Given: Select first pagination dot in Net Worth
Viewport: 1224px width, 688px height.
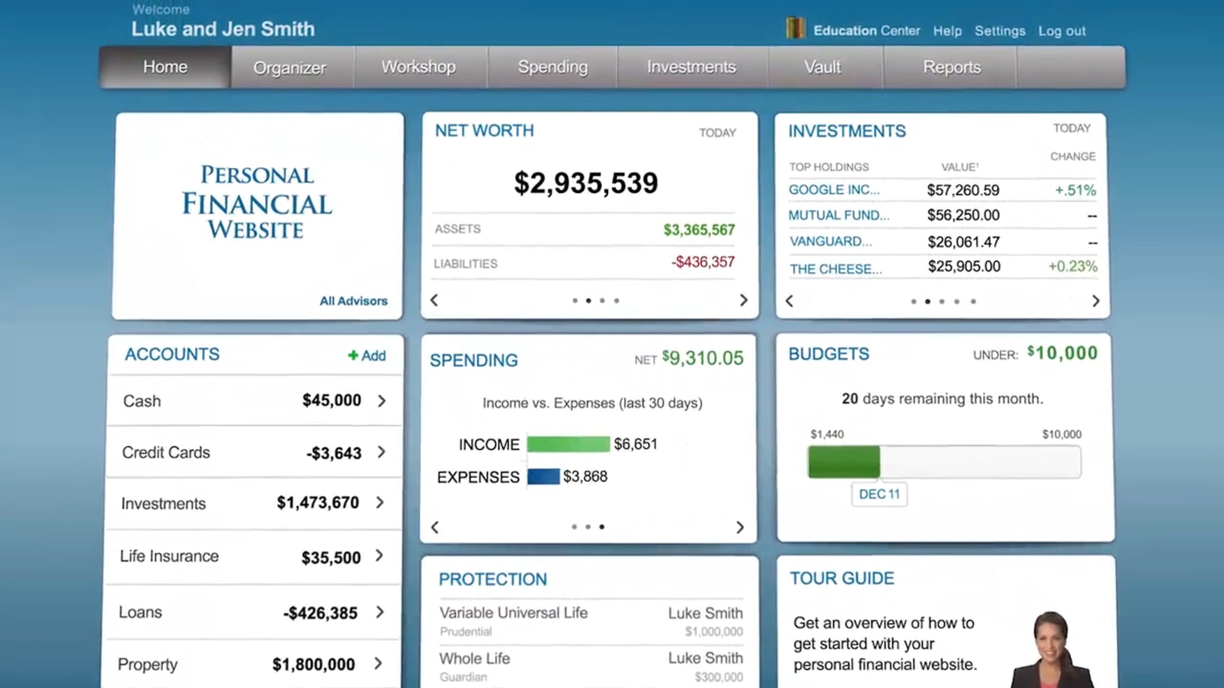Looking at the screenshot, I should point(575,301).
